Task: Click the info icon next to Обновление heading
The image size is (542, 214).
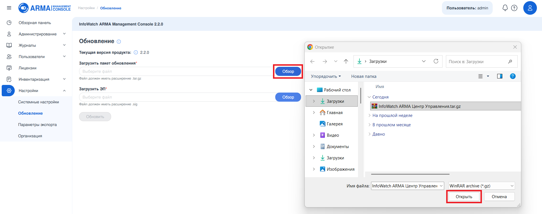Action: (119, 42)
